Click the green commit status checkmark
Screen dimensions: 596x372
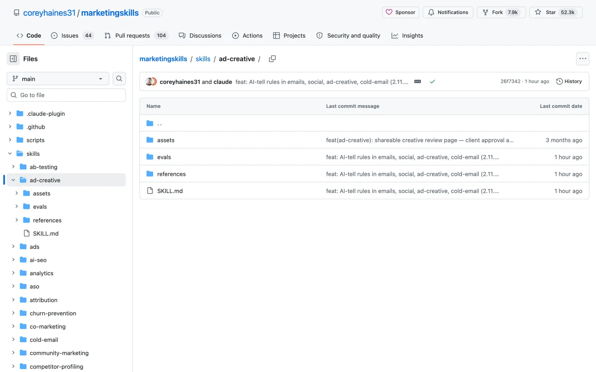(432, 81)
